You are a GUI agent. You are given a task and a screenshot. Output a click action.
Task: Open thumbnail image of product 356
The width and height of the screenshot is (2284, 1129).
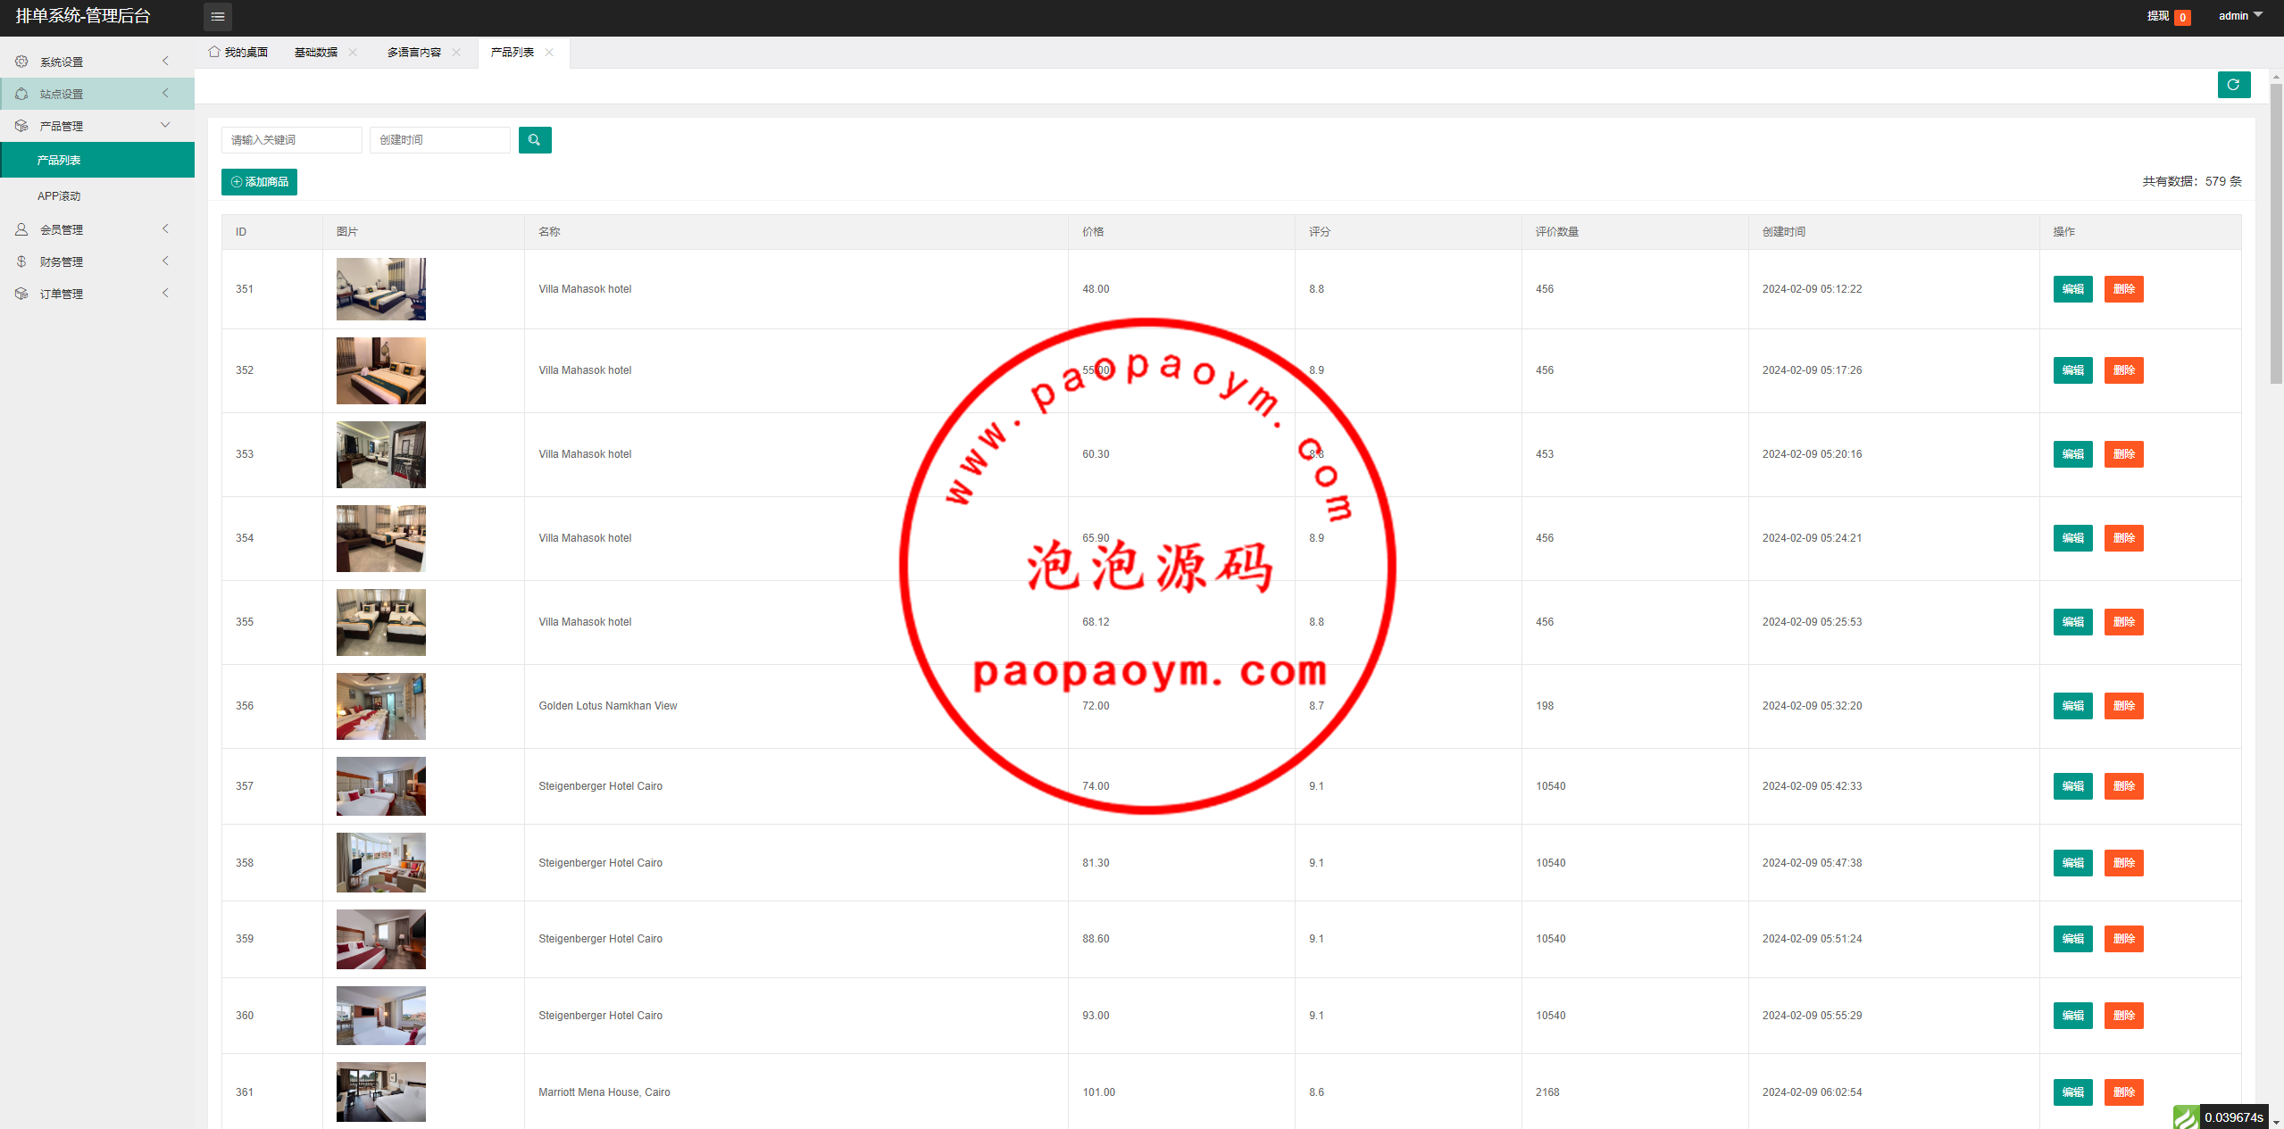pos(381,706)
